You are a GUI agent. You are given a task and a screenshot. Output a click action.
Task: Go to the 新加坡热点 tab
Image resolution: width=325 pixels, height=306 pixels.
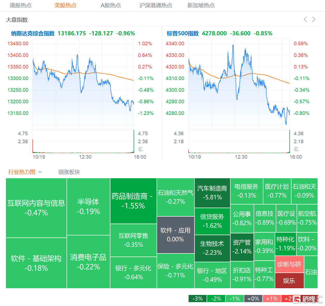201,5
